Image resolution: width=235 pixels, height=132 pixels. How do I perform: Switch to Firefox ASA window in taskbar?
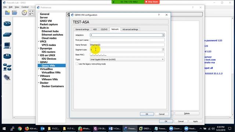coord(31,129)
